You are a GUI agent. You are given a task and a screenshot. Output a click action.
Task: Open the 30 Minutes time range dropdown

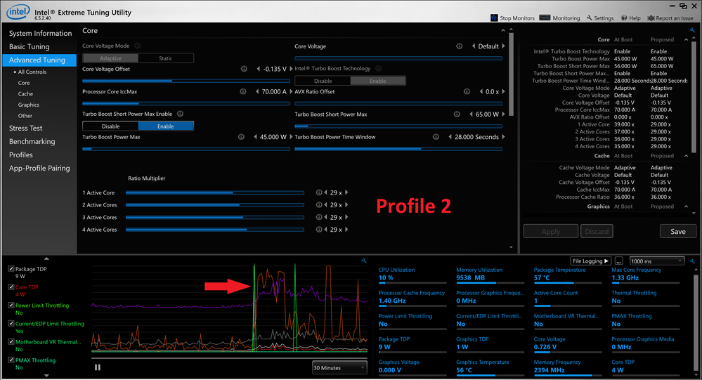[x=339, y=368]
